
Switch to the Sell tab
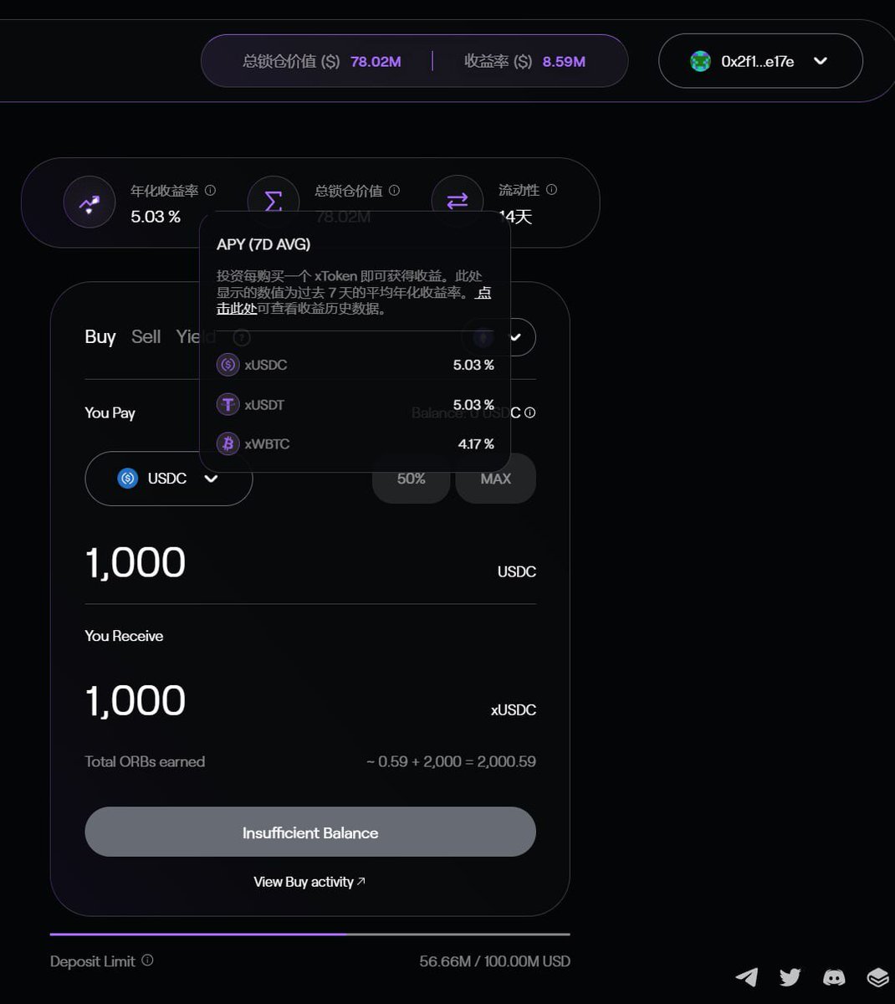146,337
